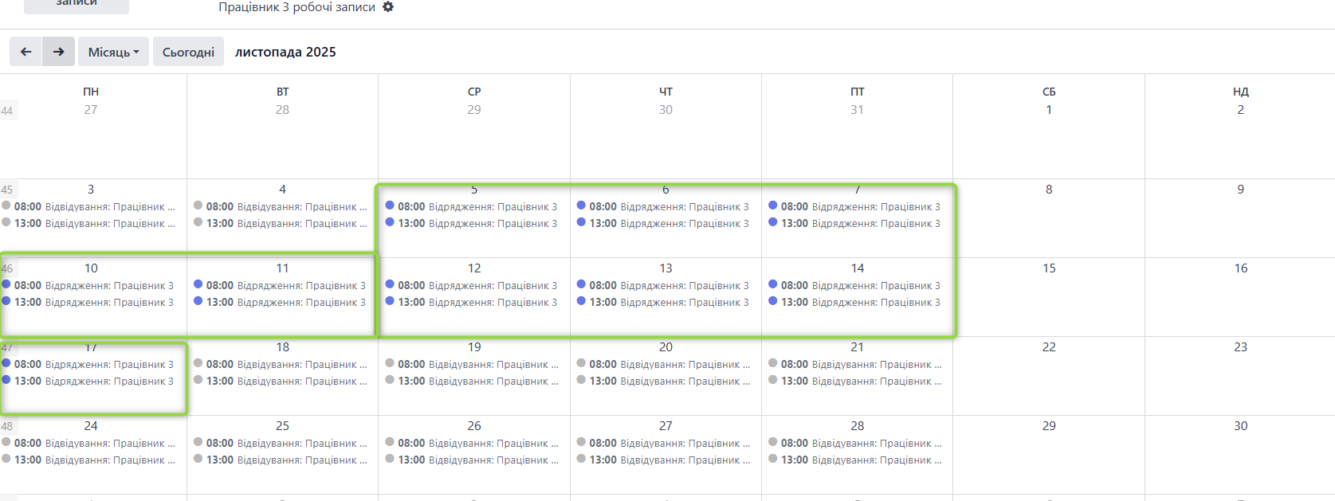This screenshot has height=501, width=1335.
Task: Expand the Місяць view dropdown
Action: pyautogui.click(x=113, y=52)
